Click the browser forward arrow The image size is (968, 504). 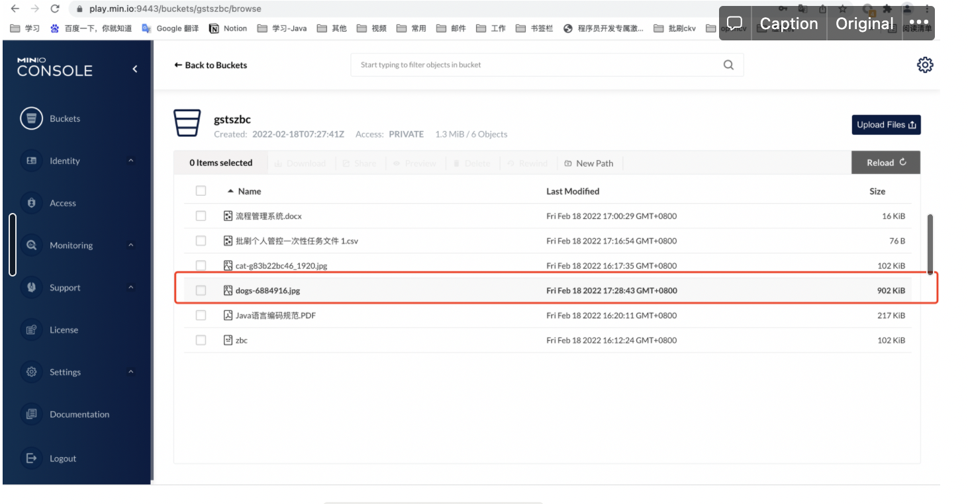click(35, 9)
